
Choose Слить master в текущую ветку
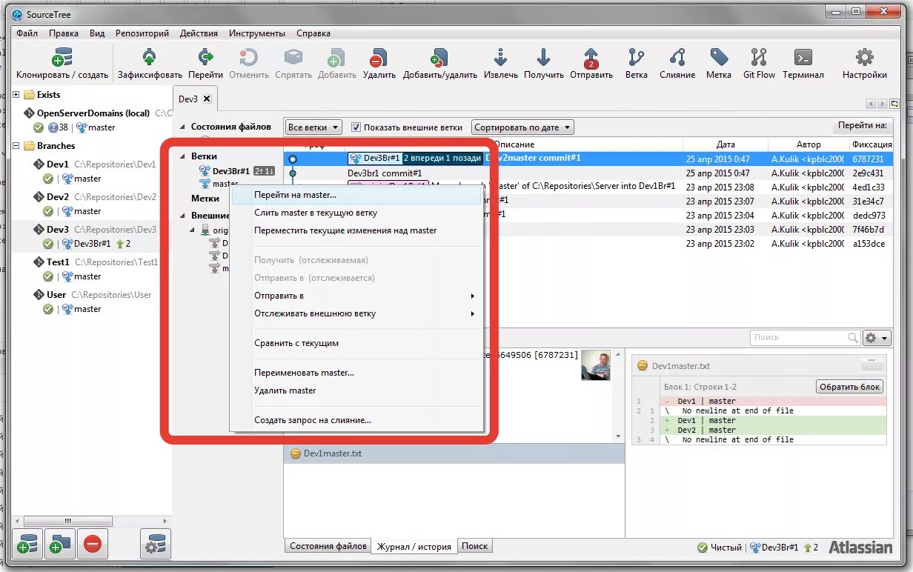click(x=356, y=213)
